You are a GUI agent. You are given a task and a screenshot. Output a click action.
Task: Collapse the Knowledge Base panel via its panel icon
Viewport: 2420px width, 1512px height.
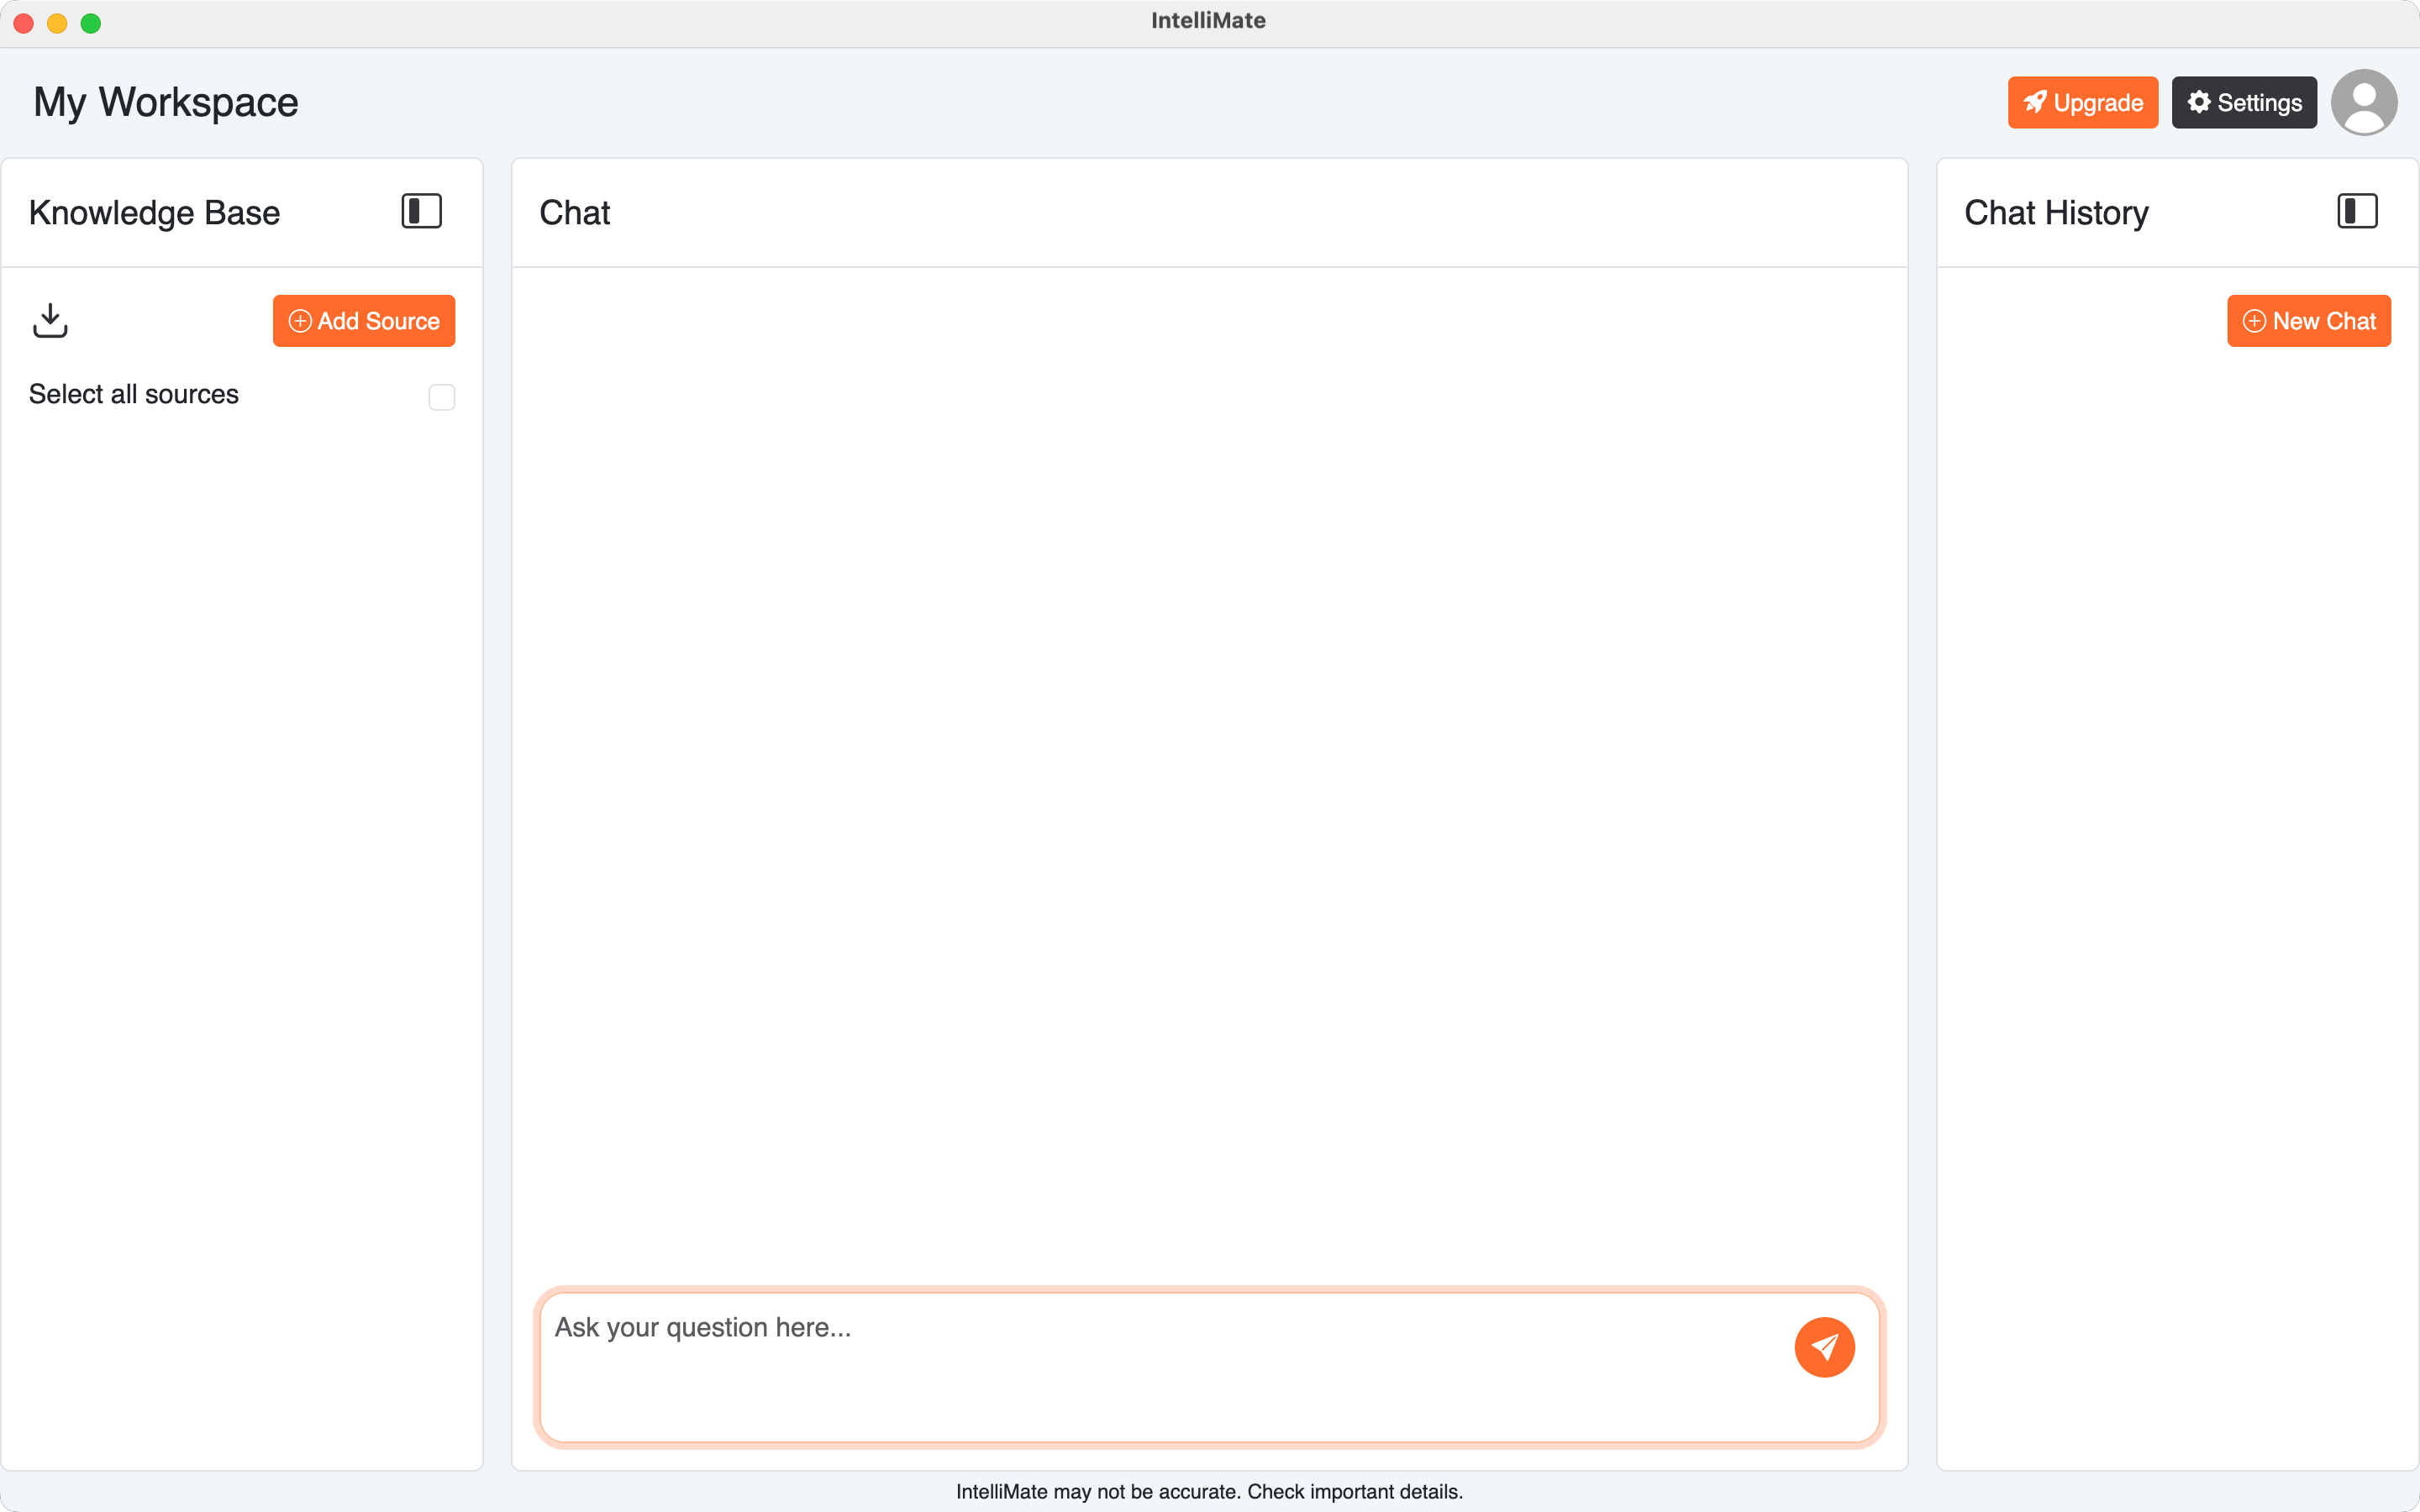tap(420, 211)
